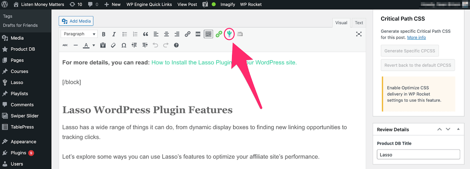
Task: Apply strikethrough formatting
Action: click(65, 45)
